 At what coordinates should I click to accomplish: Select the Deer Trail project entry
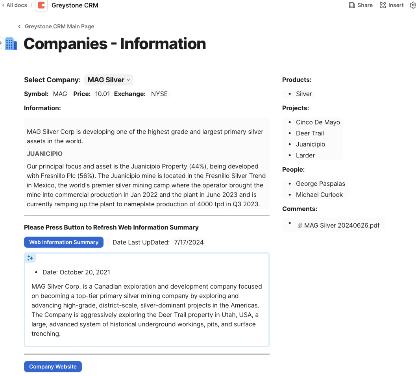310,133
